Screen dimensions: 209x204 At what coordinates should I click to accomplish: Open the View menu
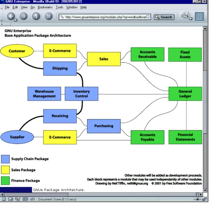tap(24, 7)
